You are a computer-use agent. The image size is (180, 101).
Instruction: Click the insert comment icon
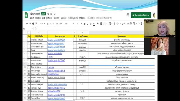131,24
